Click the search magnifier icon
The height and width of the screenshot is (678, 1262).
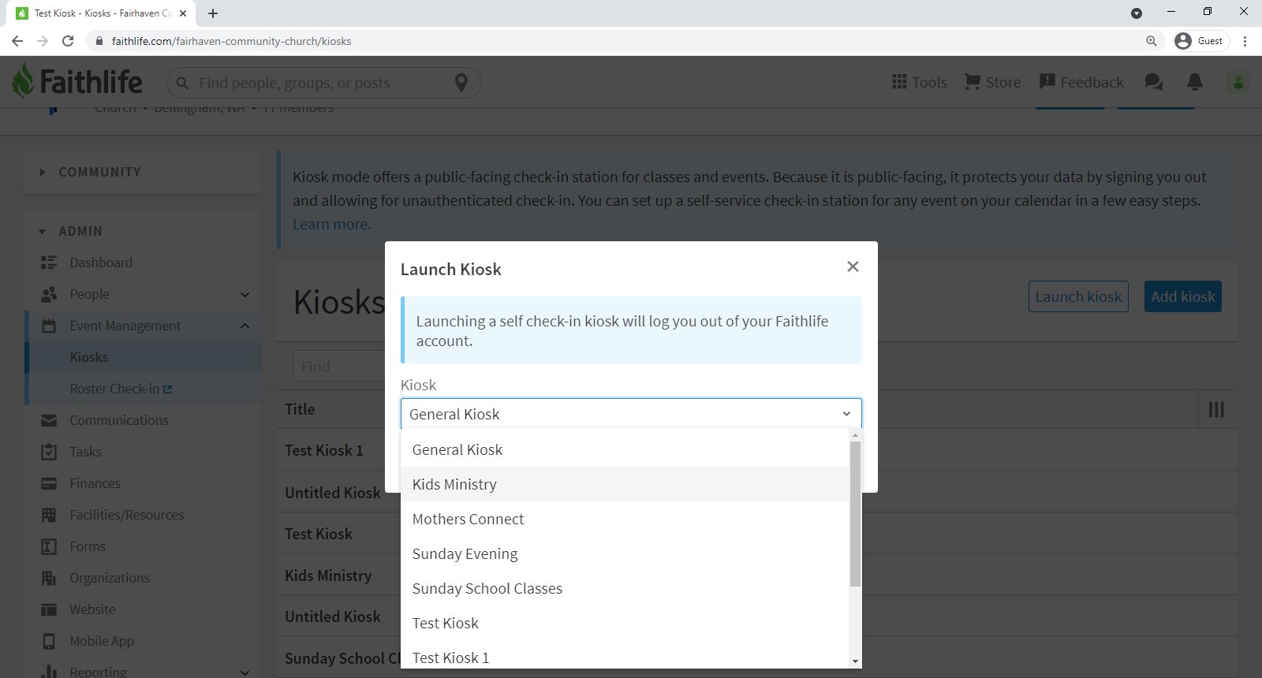(182, 83)
